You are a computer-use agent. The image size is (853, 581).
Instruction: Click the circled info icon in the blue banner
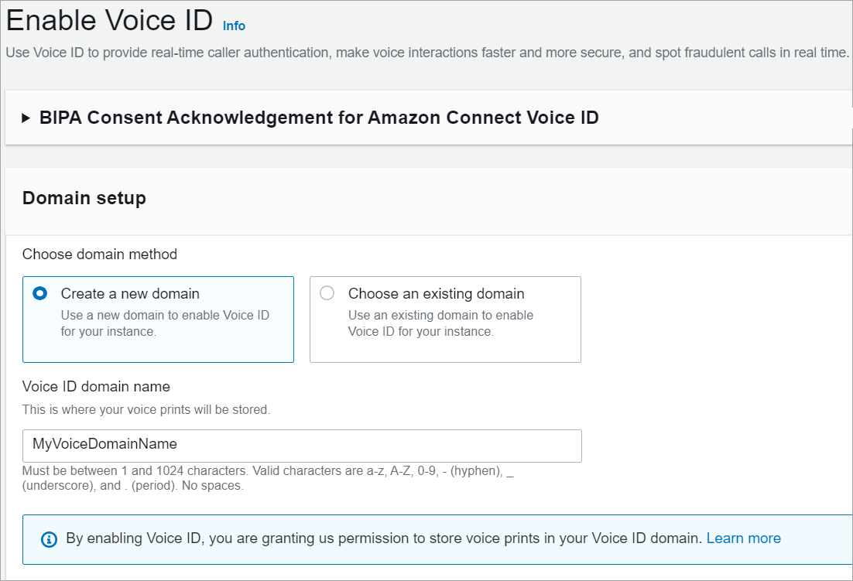pyautogui.click(x=50, y=538)
